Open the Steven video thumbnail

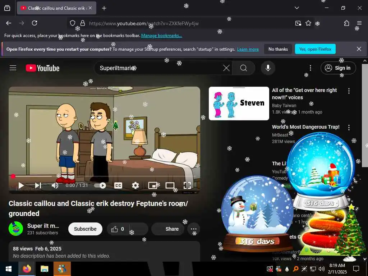tap(239, 103)
